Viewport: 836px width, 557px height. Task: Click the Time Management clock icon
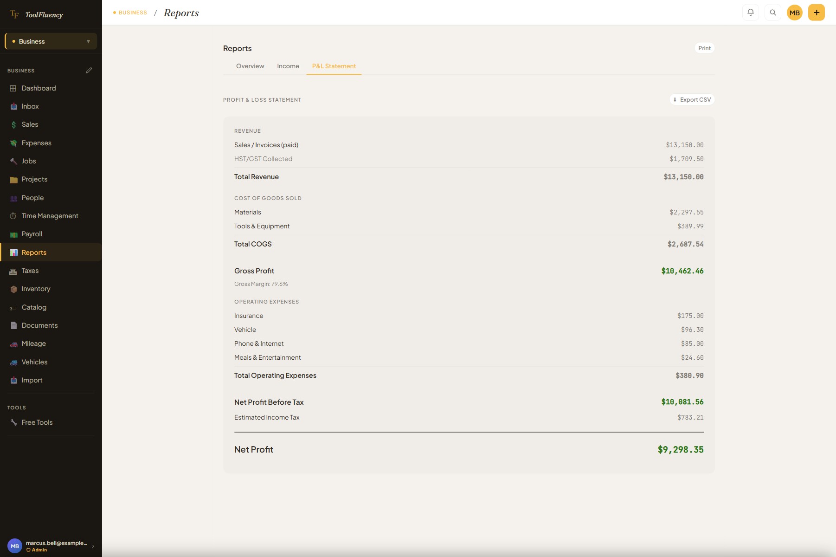[13, 216]
